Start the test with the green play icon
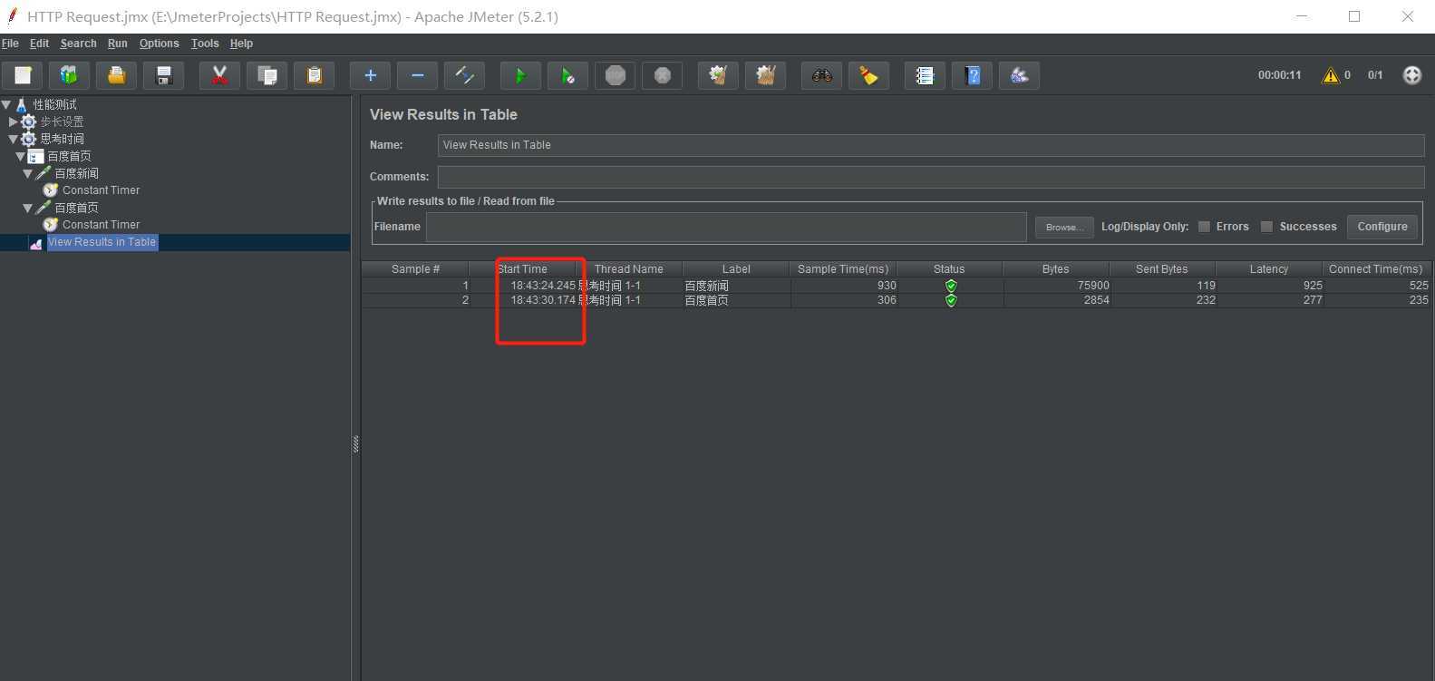 520,75
